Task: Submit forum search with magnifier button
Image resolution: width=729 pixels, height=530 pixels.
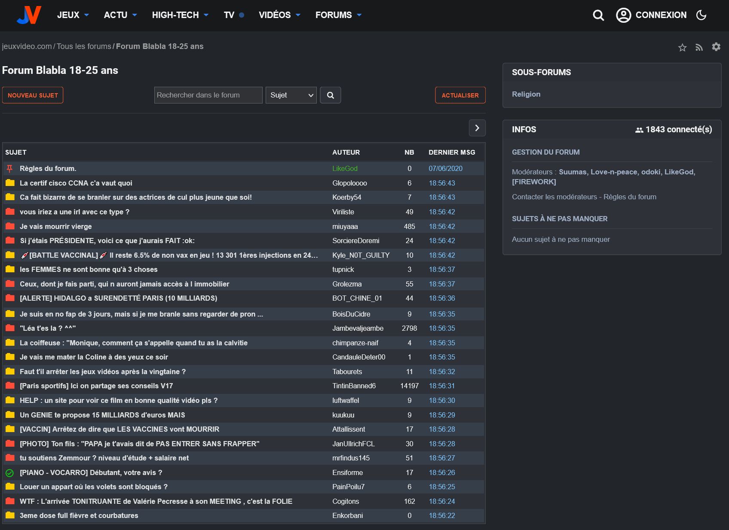Action: (x=330, y=95)
